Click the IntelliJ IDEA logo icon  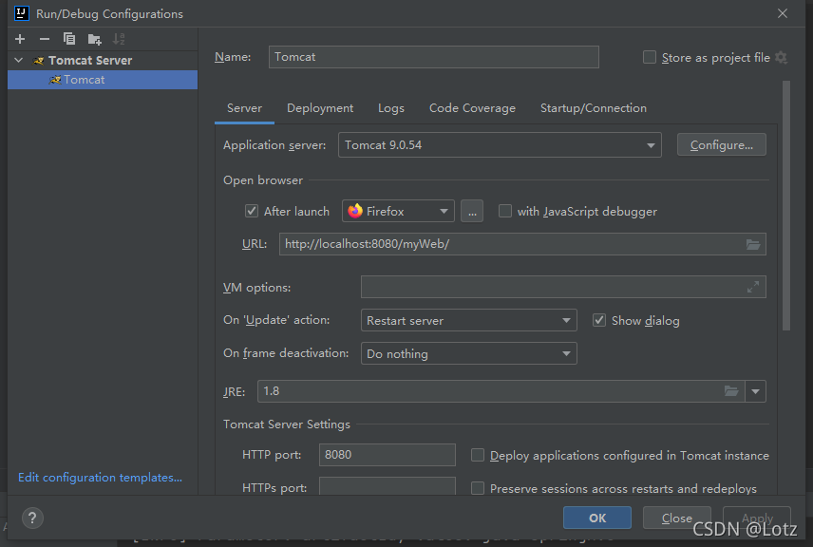point(22,13)
